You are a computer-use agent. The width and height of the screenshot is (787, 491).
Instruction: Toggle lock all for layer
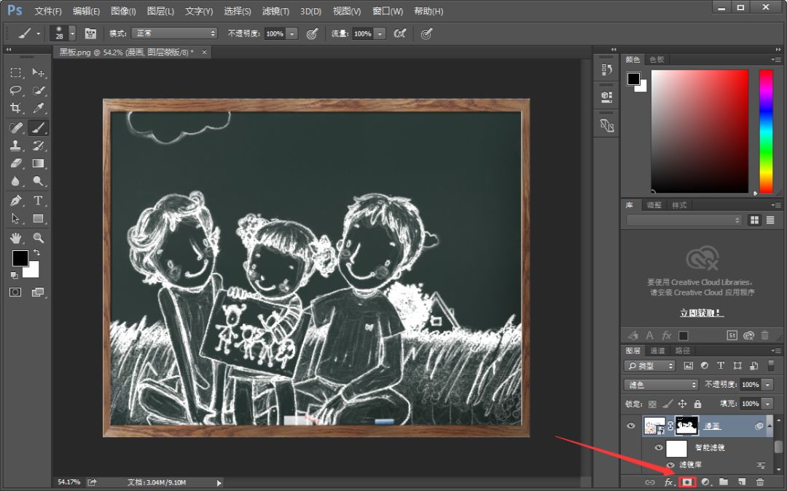click(x=697, y=404)
